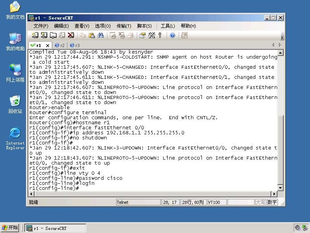Open the 帮助(H) menu

pos(188,26)
